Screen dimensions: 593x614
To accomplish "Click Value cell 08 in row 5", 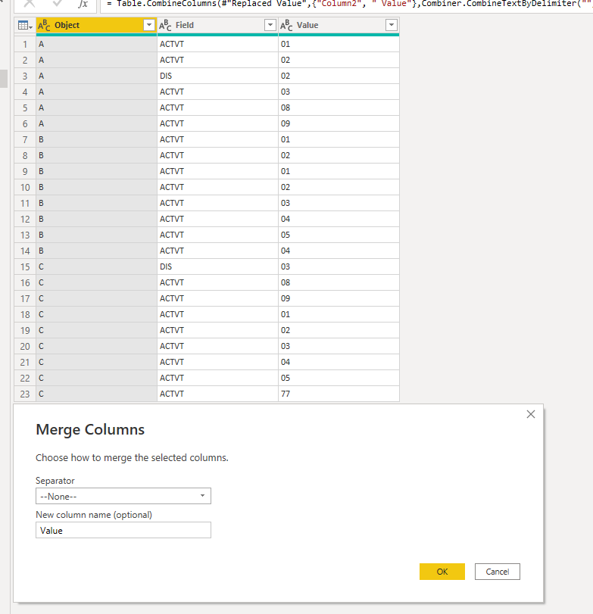I will pyautogui.click(x=339, y=108).
